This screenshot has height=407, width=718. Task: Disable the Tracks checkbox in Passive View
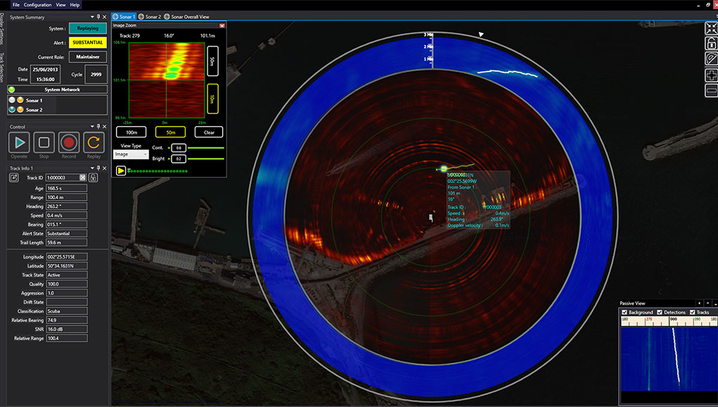click(693, 312)
